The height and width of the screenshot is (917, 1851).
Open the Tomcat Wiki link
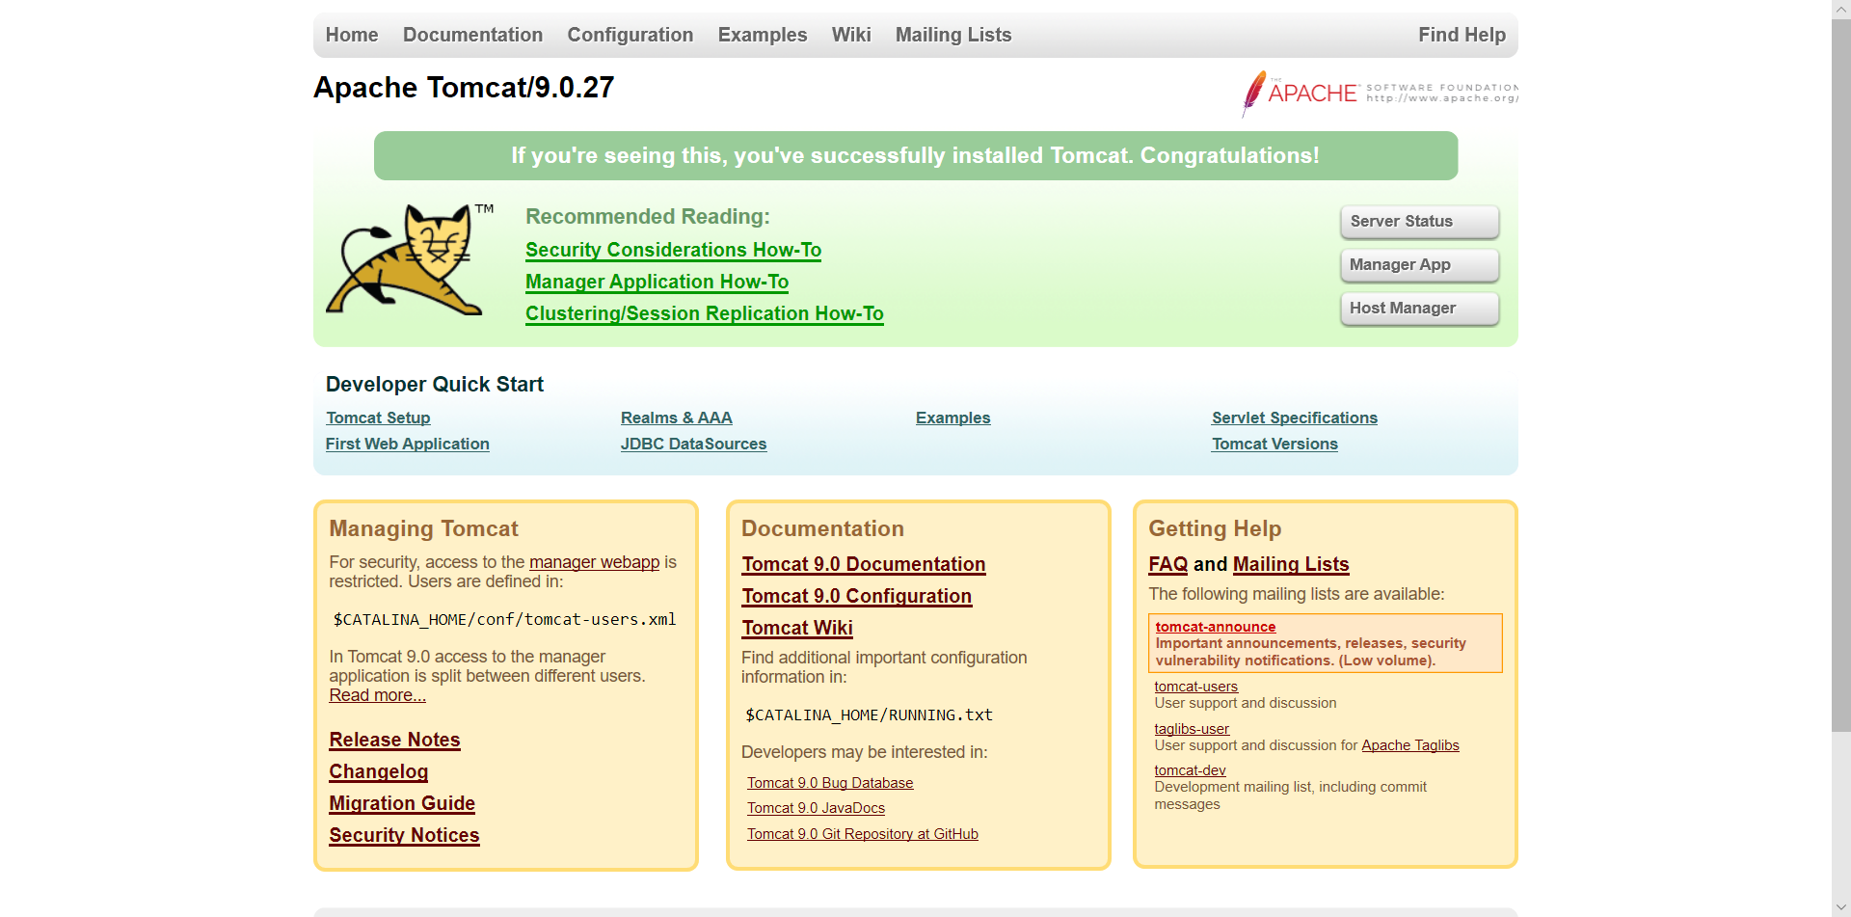point(796,628)
